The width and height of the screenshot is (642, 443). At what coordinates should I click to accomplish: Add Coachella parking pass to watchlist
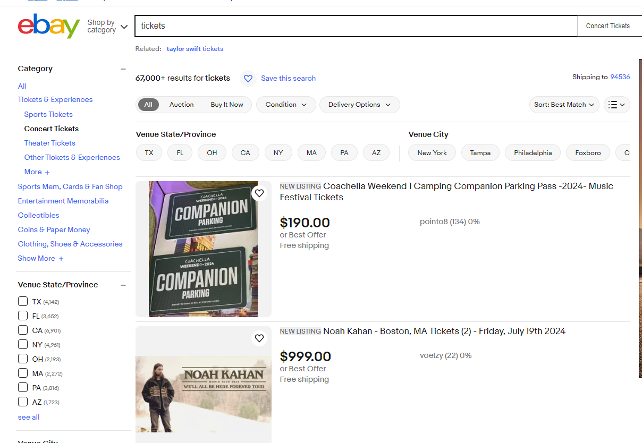click(259, 193)
